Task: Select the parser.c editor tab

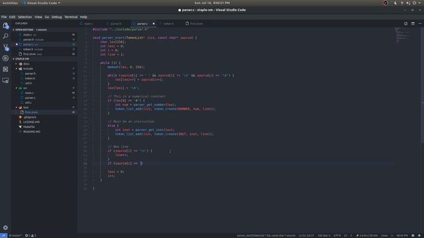Action: (x=144, y=24)
